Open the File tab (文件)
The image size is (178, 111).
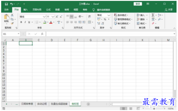(6, 10)
